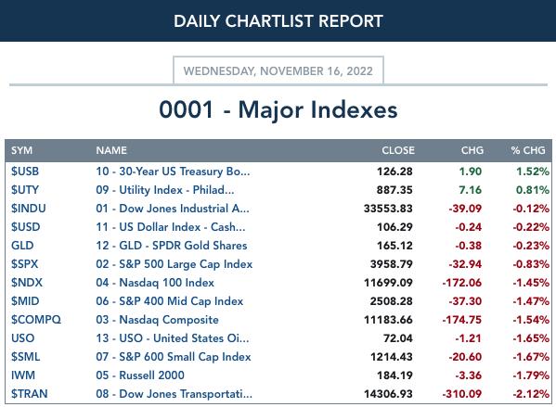This screenshot has width=556, height=407.
Task: Select the $USD symbol
Action: 26,227
